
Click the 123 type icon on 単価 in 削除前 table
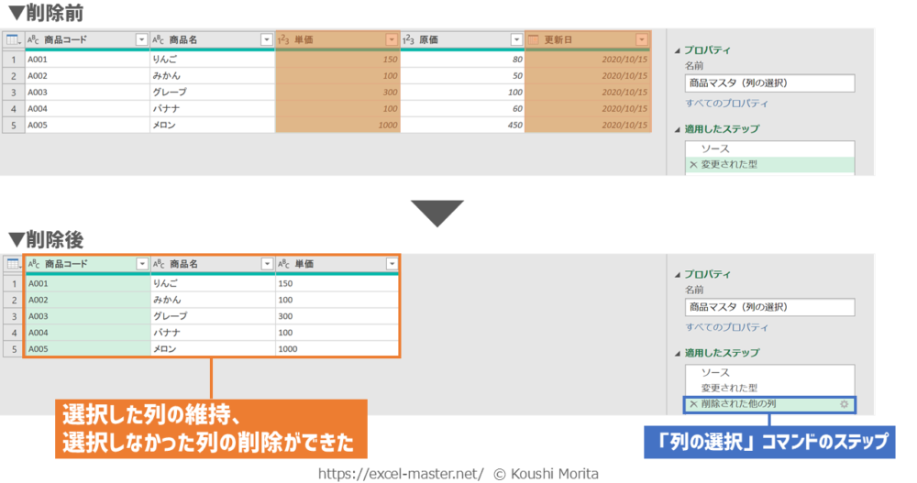tap(282, 39)
